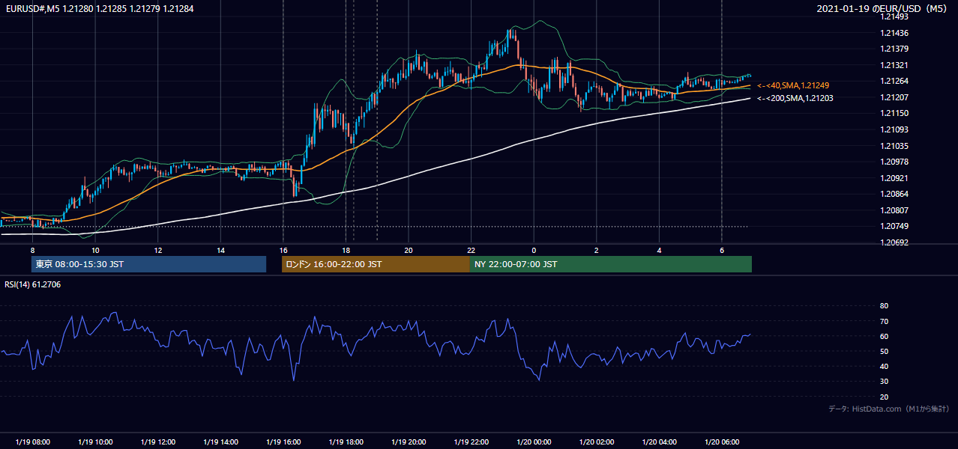Click price axis label 1.20864
Image resolution: width=958 pixels, height=449 pixels.
pos(894,194)
